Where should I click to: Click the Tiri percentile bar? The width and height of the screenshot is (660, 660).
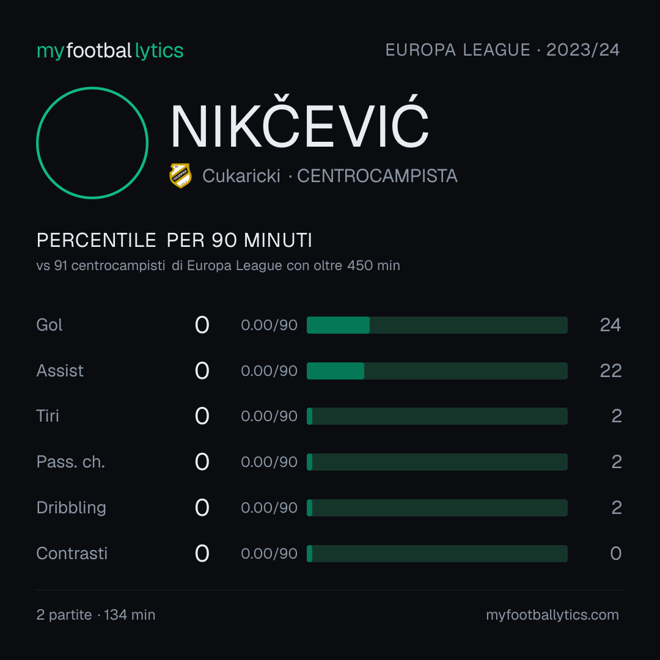(437, 416)
